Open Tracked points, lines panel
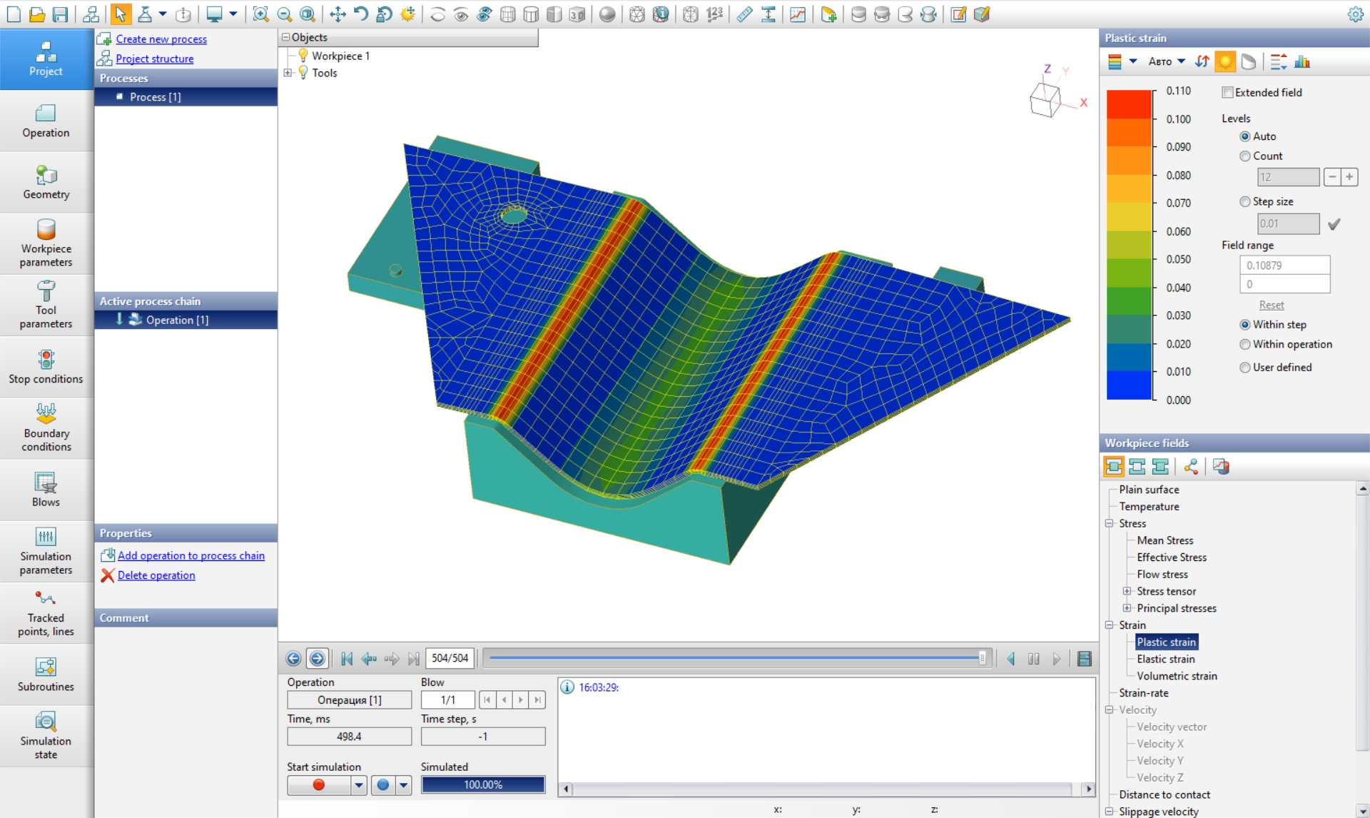1370x818 pixels. [46, 613]
